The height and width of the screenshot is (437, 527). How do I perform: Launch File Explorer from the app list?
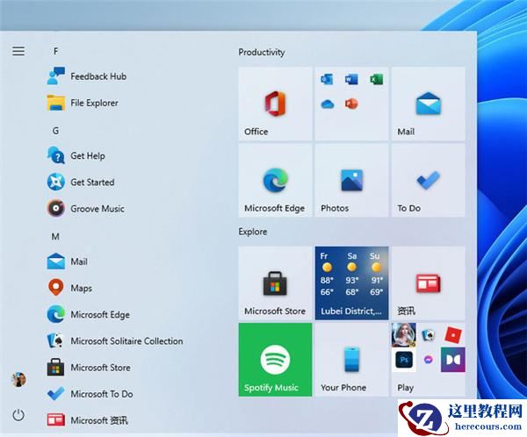point(83,103)
